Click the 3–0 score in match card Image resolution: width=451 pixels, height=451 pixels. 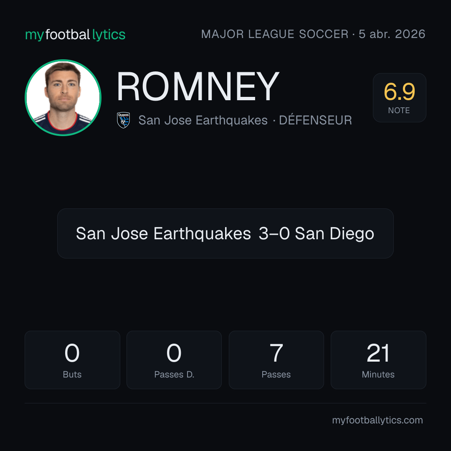click(274, 233)
